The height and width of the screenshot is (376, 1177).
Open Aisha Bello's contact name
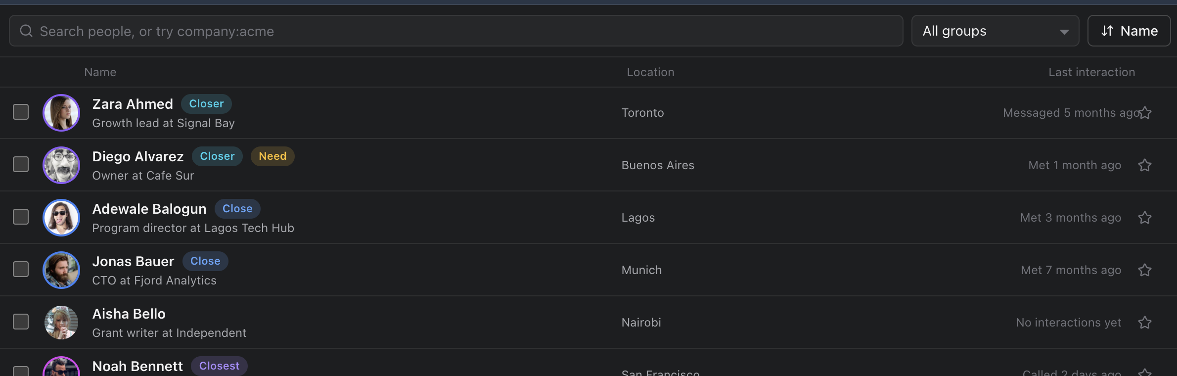point(129,314)
